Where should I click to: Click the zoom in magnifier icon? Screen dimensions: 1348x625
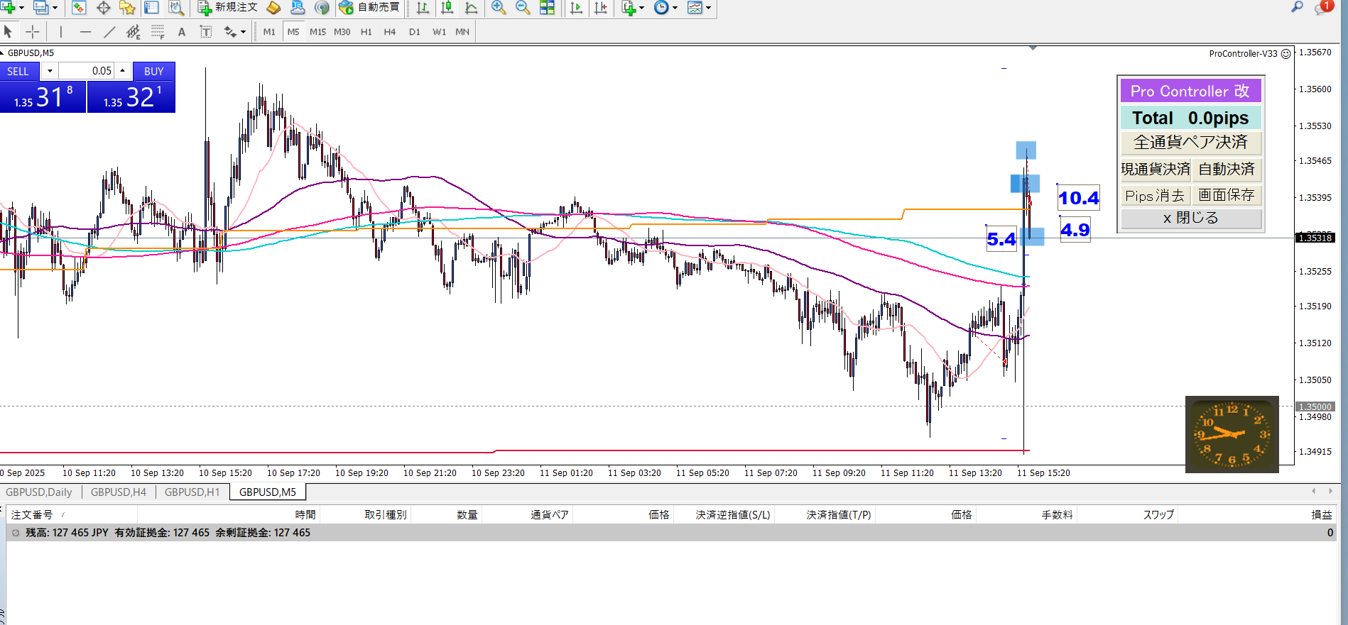point(499,8)
